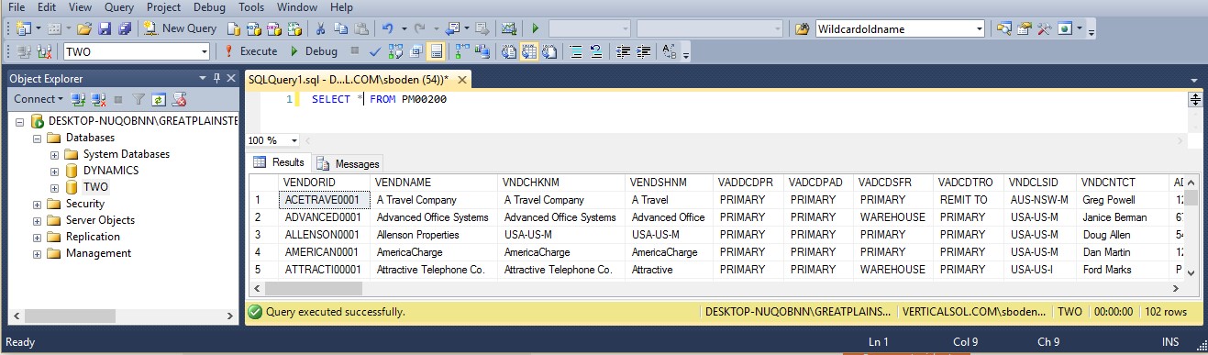The height and width of the screenshot is (355, 1208).
Task: Open the zoom 100 % dropdown
Action: [294, 140]
